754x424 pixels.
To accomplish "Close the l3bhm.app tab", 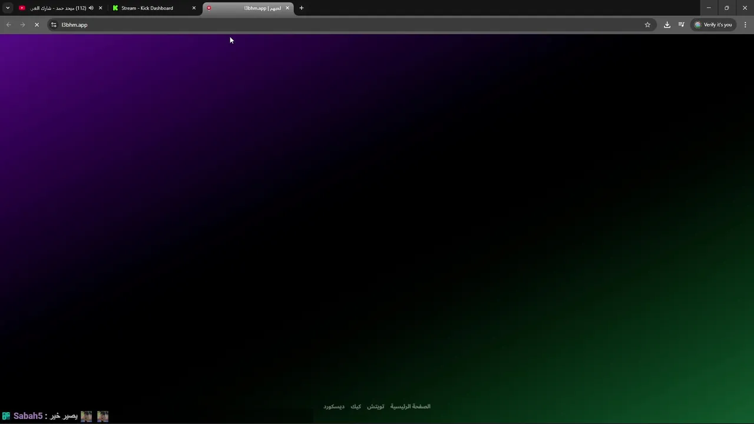I will pyautogui.click(x=287, y=8).
